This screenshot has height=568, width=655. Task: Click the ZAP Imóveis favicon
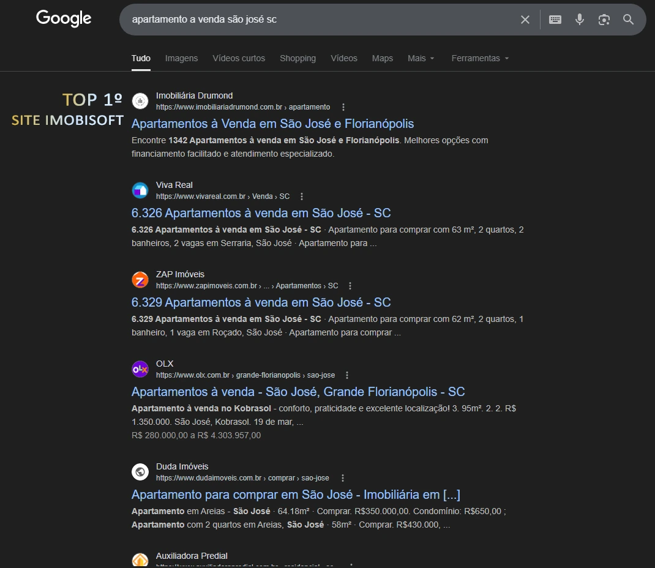[140, 280]
